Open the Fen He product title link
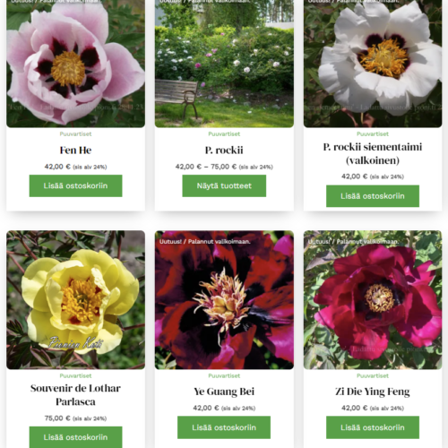The height and width of the screenshot is (448, 448). [75, 151]
